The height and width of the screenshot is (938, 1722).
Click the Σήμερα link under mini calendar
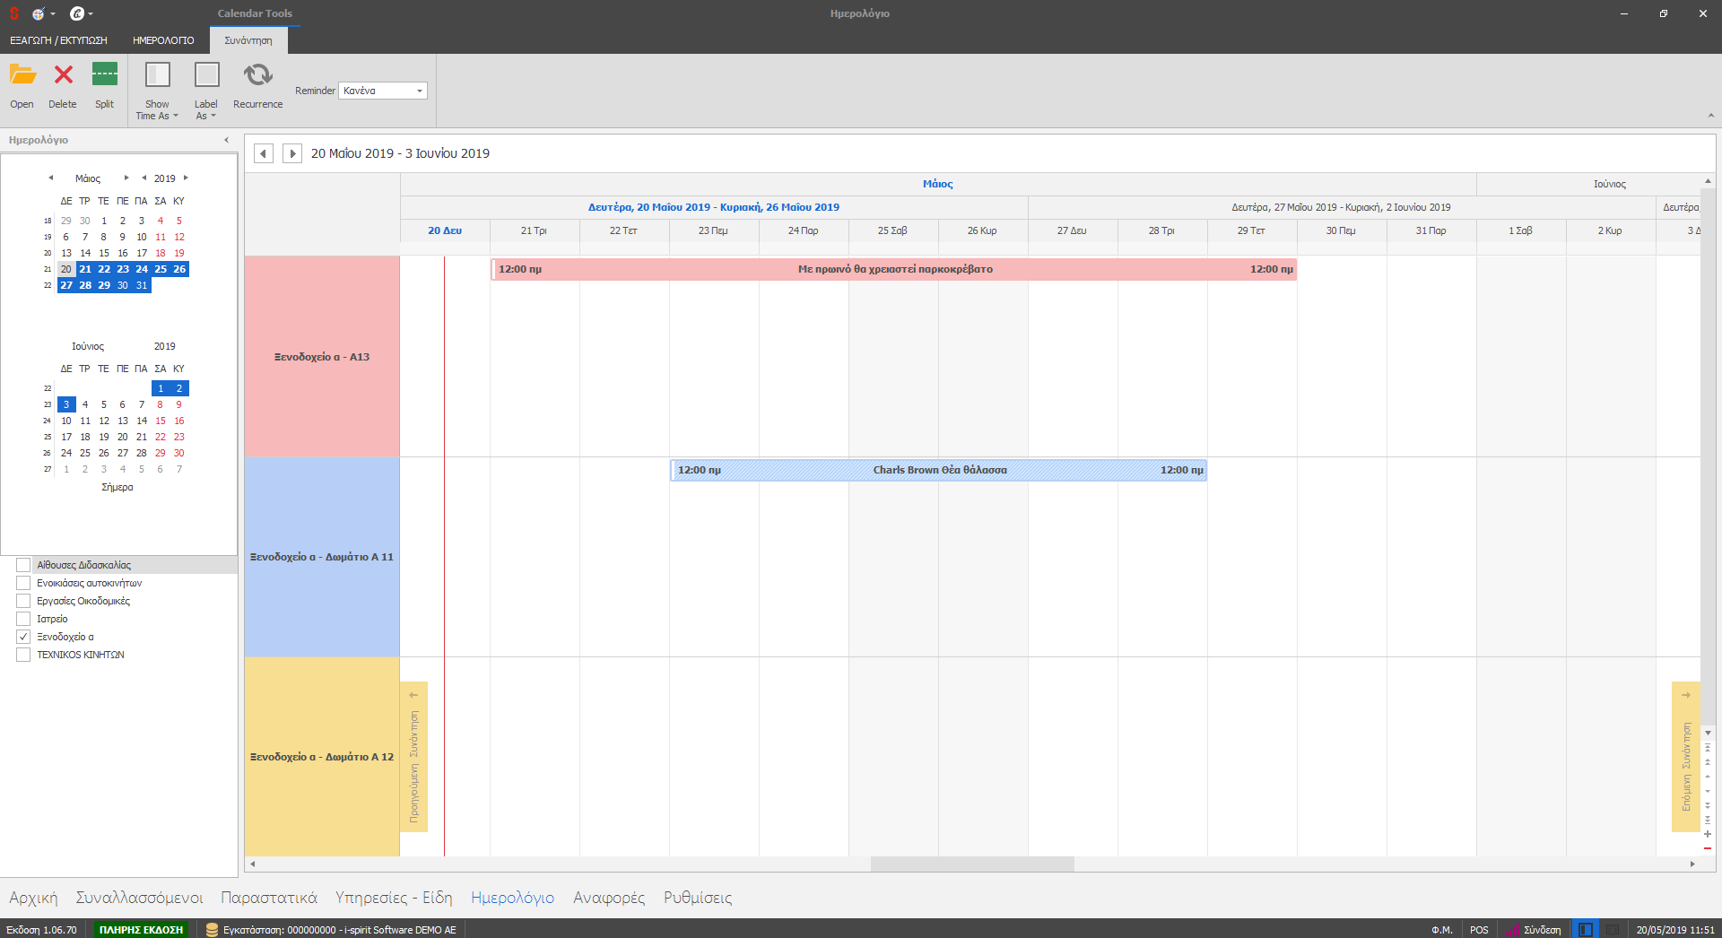pos(117,487)
